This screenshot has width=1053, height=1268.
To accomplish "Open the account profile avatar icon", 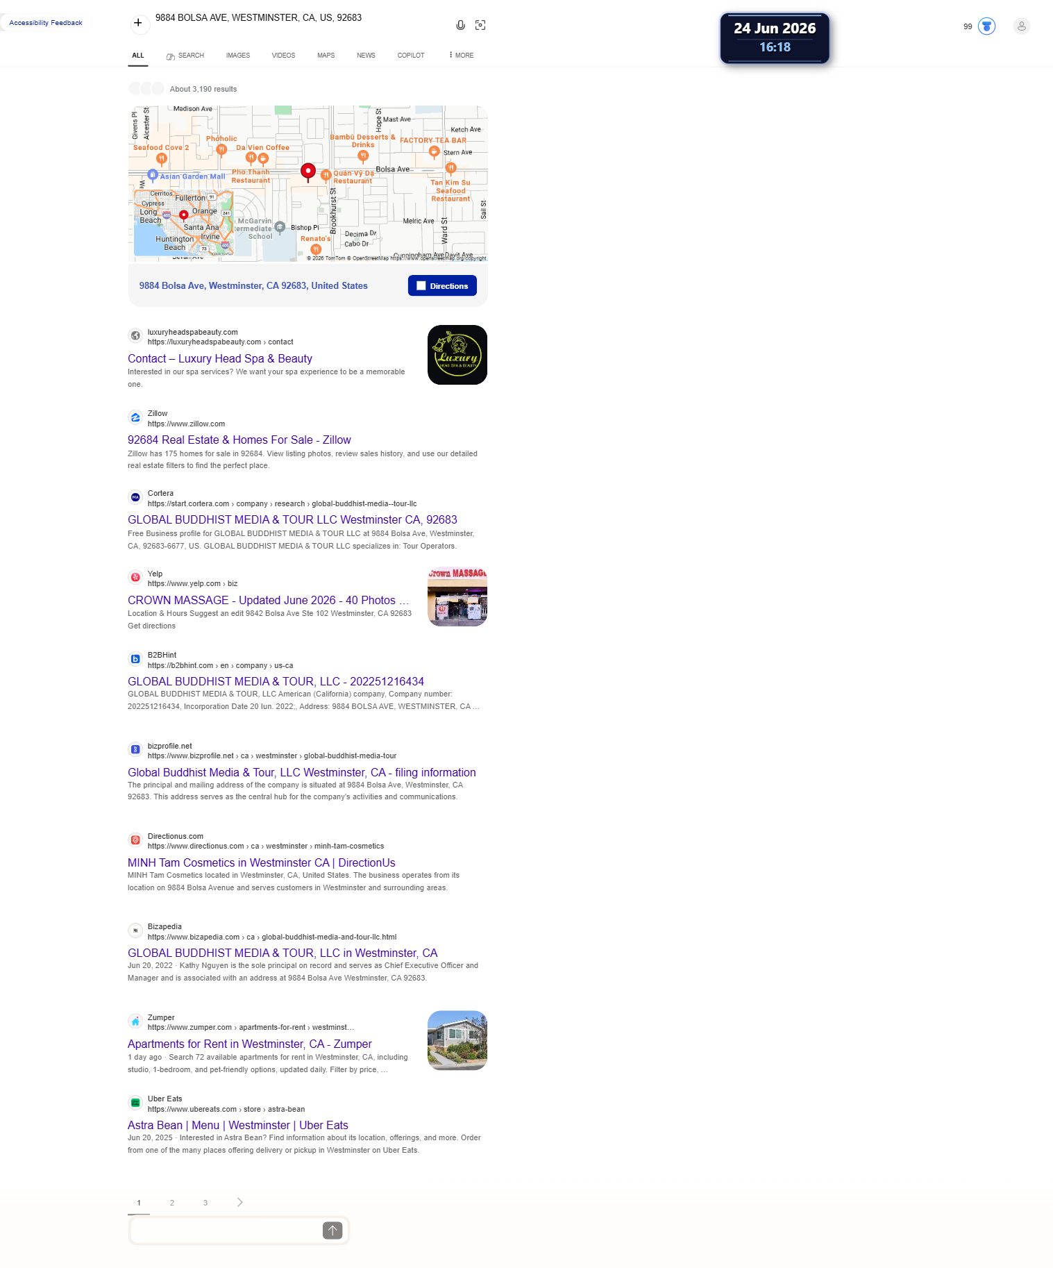I will pos(1021,26).
